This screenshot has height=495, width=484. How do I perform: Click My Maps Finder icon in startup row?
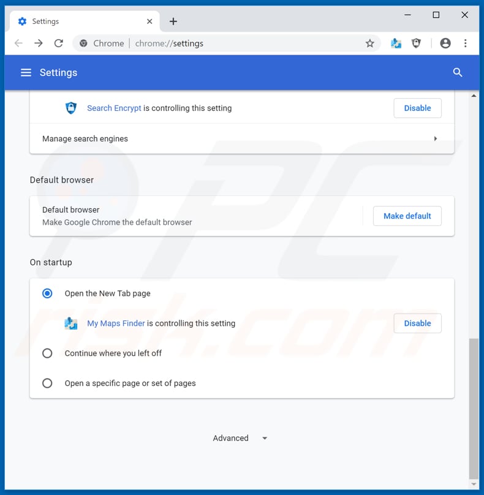click(71, 323)
